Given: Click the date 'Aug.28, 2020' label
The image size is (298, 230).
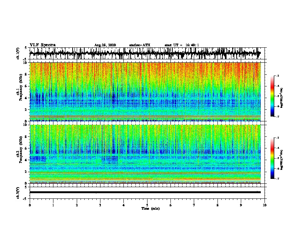Looking at the screenshot, I should pyautogui.click(x=105, y=45).
